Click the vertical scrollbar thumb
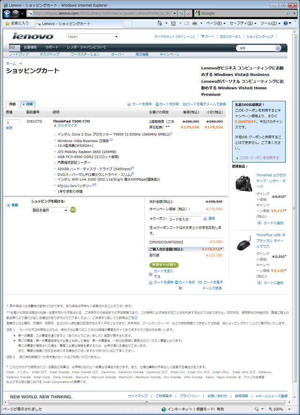 click(294, 209)
